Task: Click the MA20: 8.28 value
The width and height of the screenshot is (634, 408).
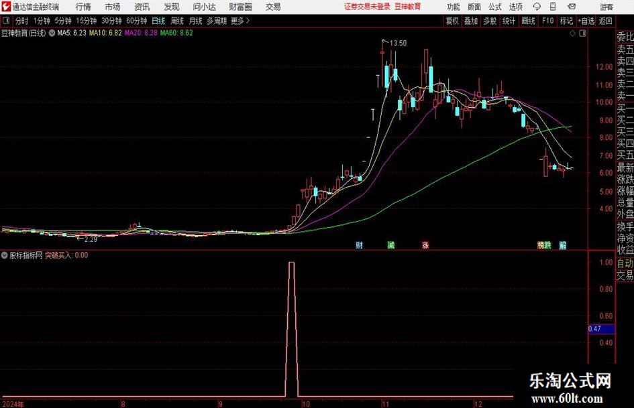Action: pyautogui.click(x=141, y=33)
